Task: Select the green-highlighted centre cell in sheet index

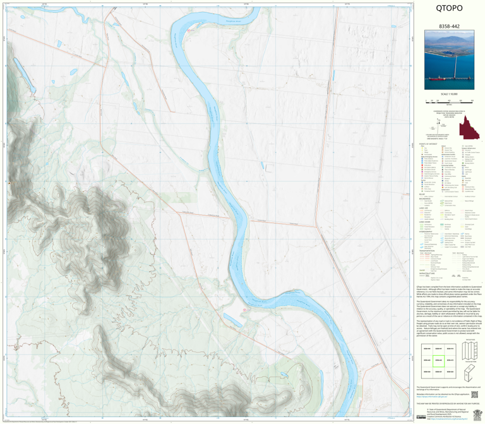Action: (438, 361)
